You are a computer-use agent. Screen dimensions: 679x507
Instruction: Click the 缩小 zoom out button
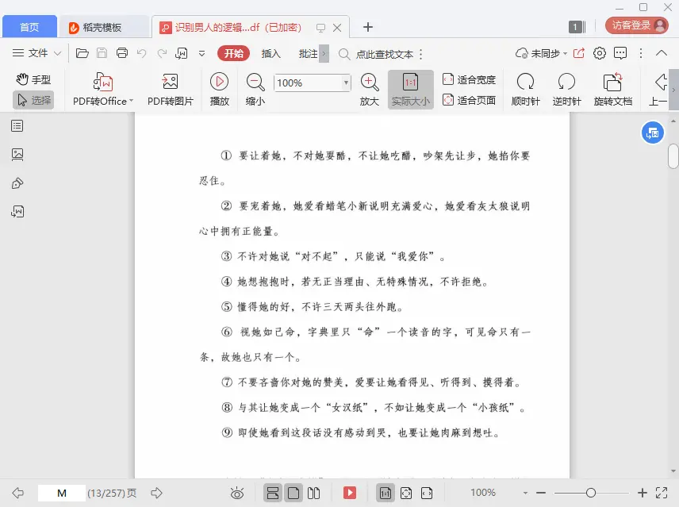tap(255, 90)
